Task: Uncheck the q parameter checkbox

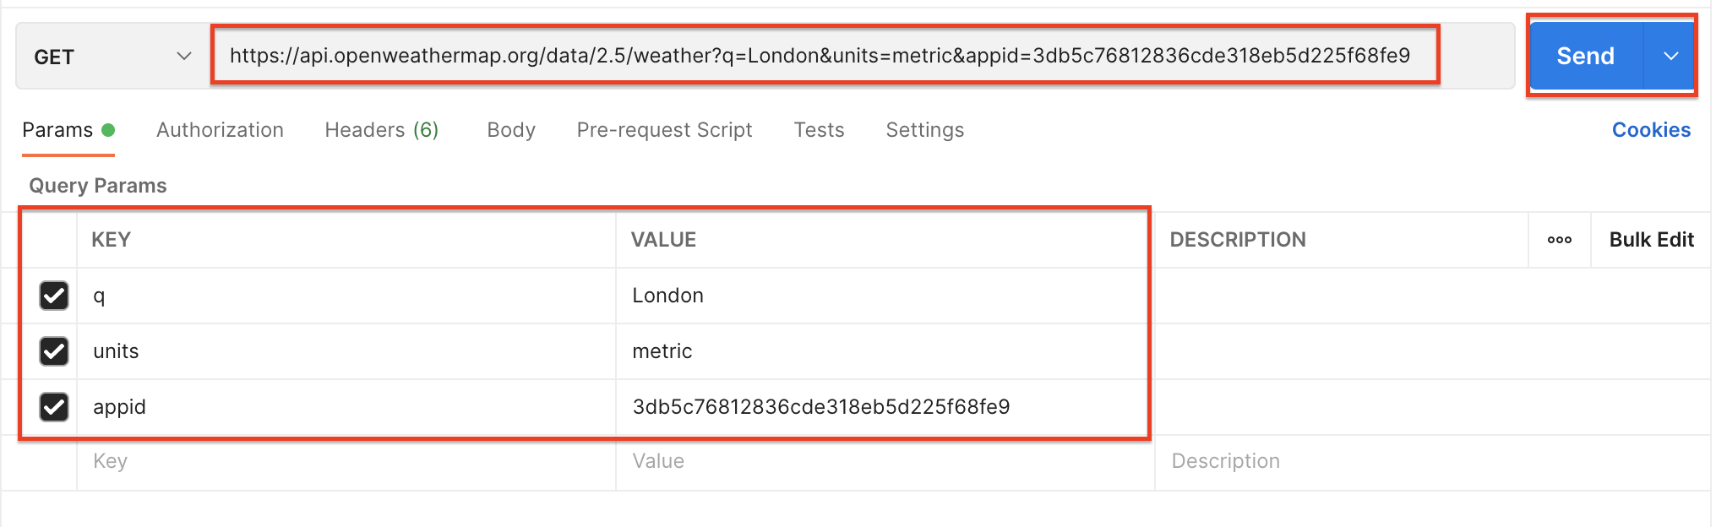Action: [x=54, y=296]
